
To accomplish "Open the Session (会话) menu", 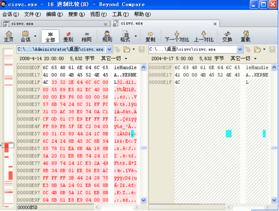I will [x=10, y=14].
